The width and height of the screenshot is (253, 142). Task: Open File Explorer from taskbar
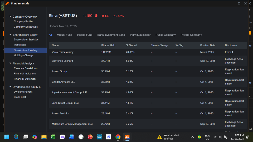44,137
